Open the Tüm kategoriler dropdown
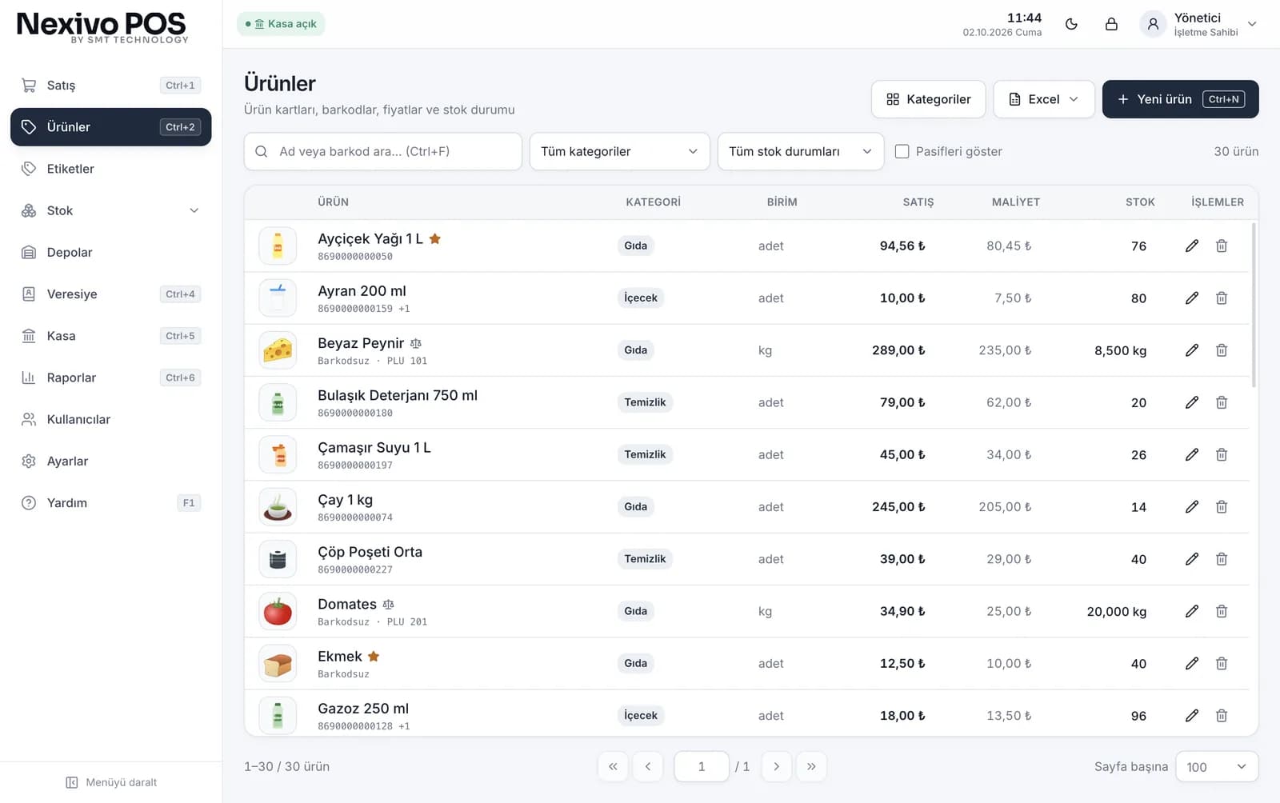The image size is (1280, 803). pyautogui.click(x=619, y=151)
